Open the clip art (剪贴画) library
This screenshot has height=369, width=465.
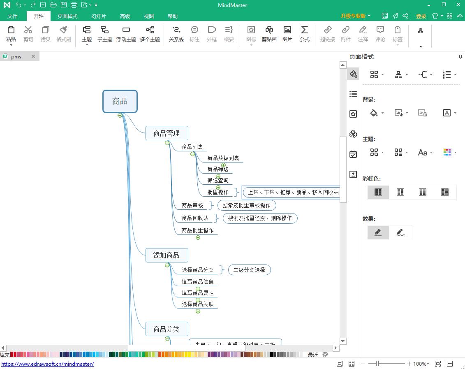(x=269, y=34)
